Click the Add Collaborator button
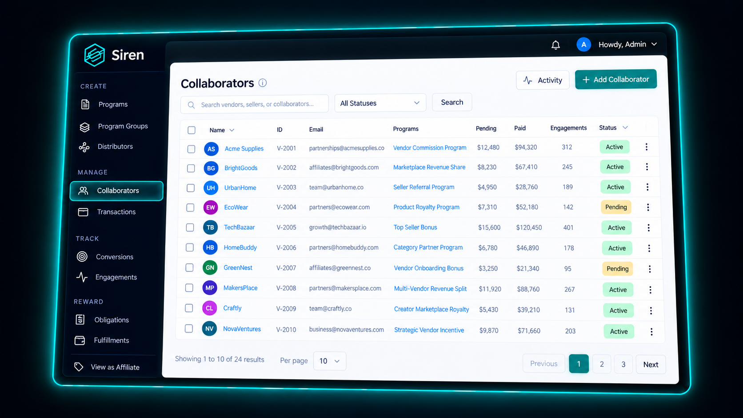 coord(616,80)
